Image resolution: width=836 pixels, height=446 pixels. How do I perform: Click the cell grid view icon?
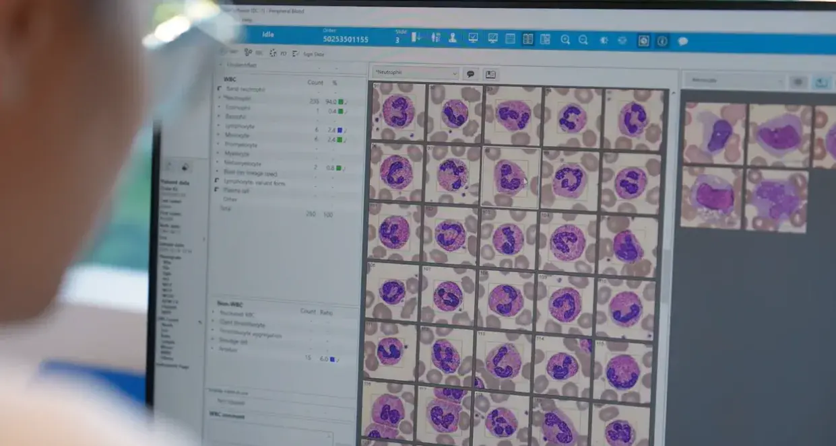click(x=529, y=40)
